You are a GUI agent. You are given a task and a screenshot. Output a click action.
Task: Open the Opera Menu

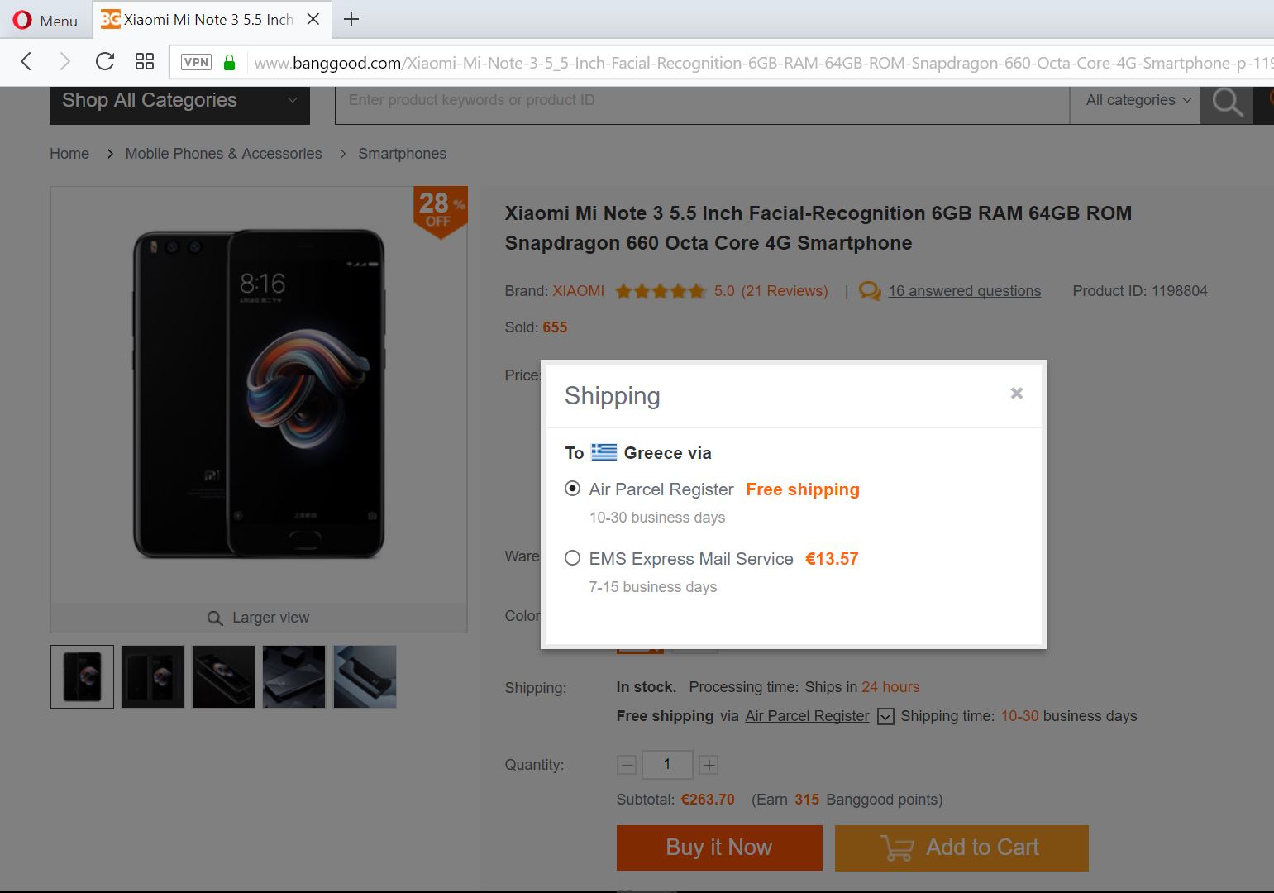pyautogui.click(x=45, y=20)
